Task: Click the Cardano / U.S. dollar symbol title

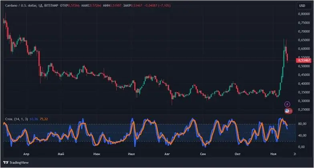Action: click(21, 6)
